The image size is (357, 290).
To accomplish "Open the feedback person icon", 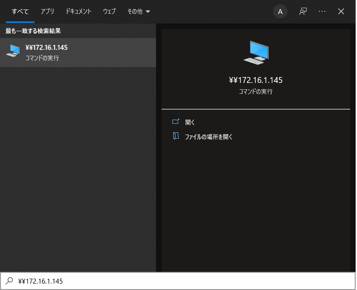I will click(x=303, y=11).
